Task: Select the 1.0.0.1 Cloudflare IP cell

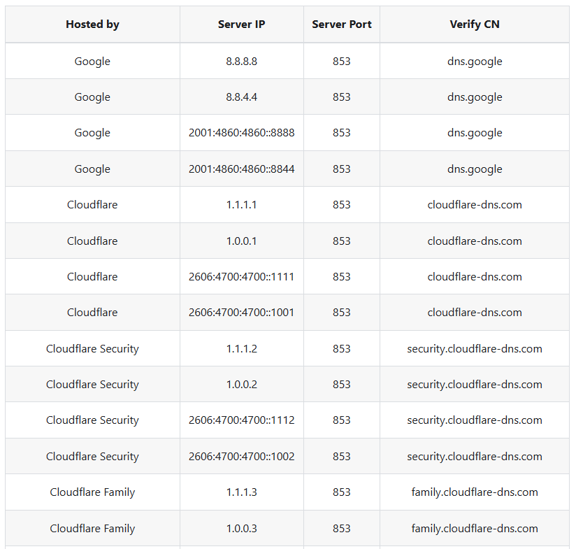Action: click(x=241, y=241)
